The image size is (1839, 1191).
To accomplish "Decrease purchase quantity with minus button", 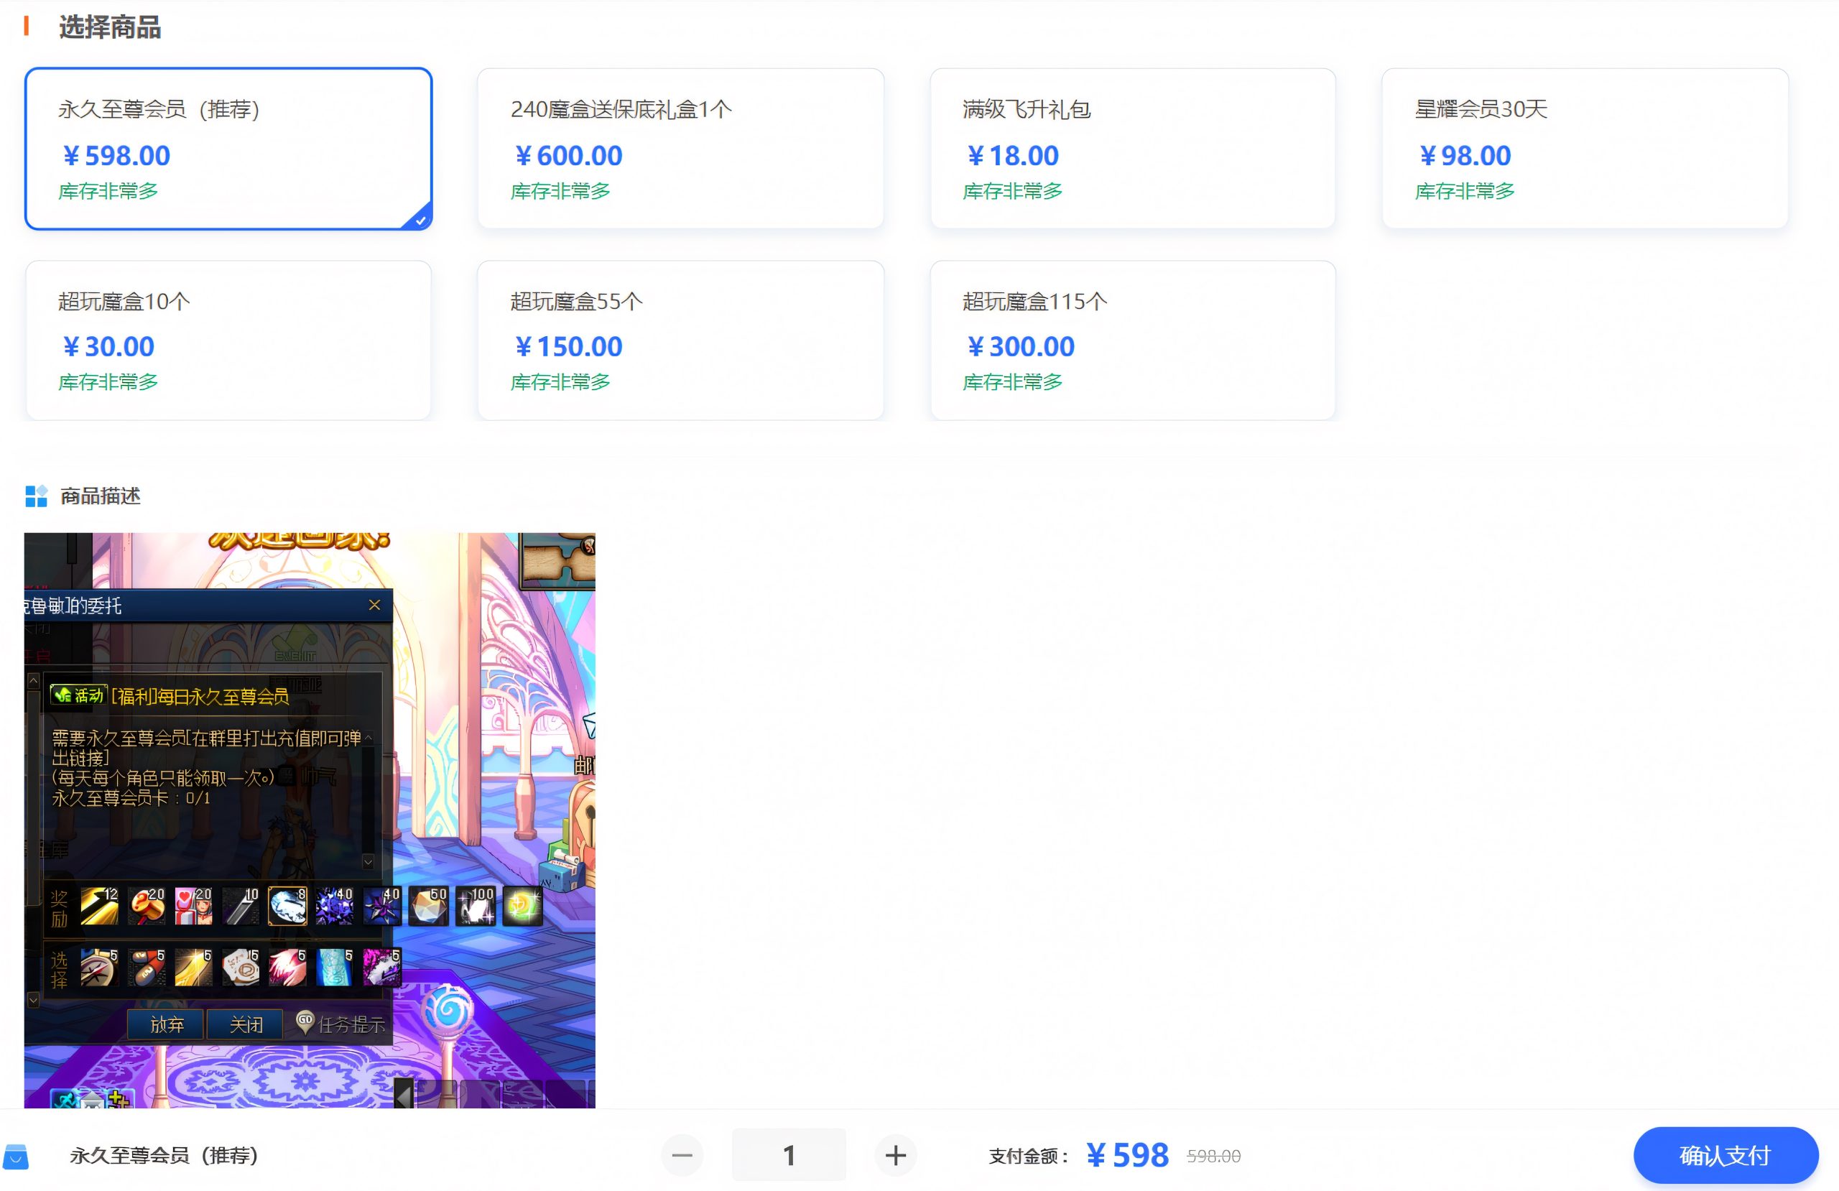I will point(682,1154).
